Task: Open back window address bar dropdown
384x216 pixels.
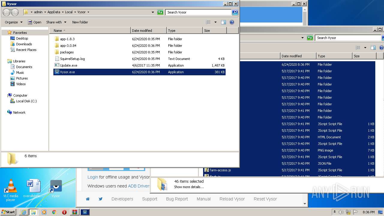Action: coord(302,38)
